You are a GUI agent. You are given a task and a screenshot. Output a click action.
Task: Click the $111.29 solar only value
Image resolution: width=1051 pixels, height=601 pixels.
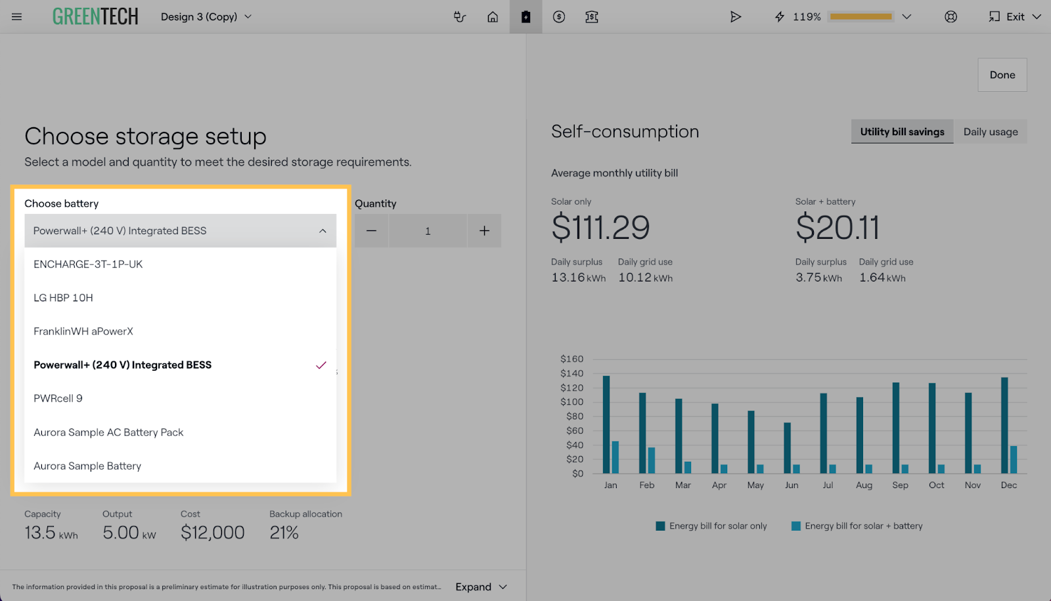pyautogui.click(x=600, y=228)
